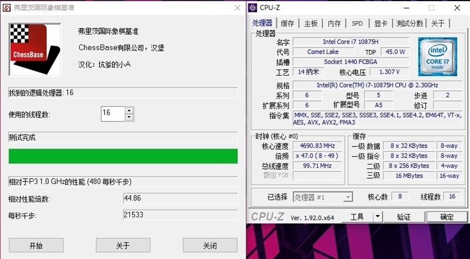Click the ChessBase logo image

35,49
